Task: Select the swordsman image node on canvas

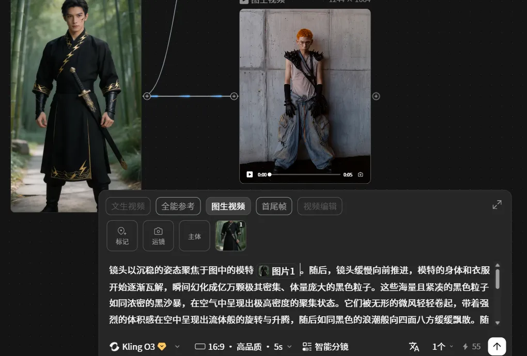Action: [x=76, y=106]
